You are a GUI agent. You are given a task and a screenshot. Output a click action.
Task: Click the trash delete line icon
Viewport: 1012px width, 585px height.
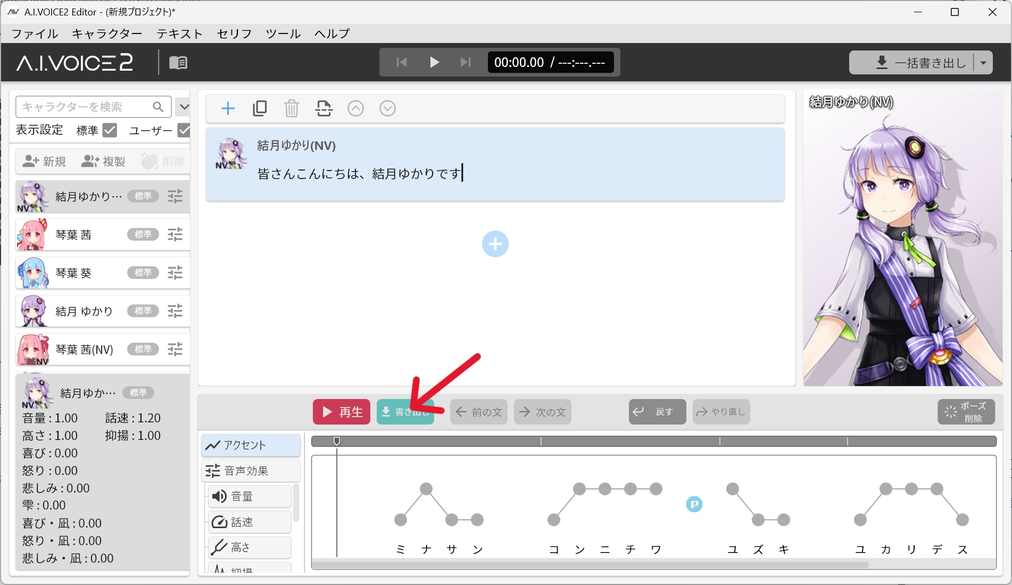coord(292,108)
